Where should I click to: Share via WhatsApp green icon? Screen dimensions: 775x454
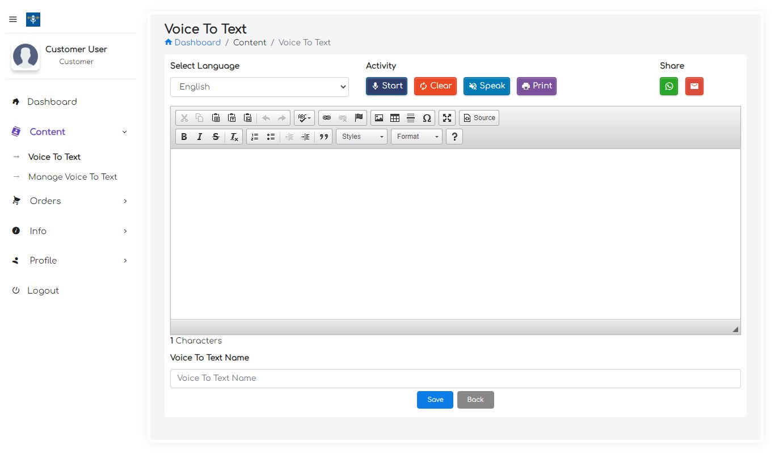[669, 86]
